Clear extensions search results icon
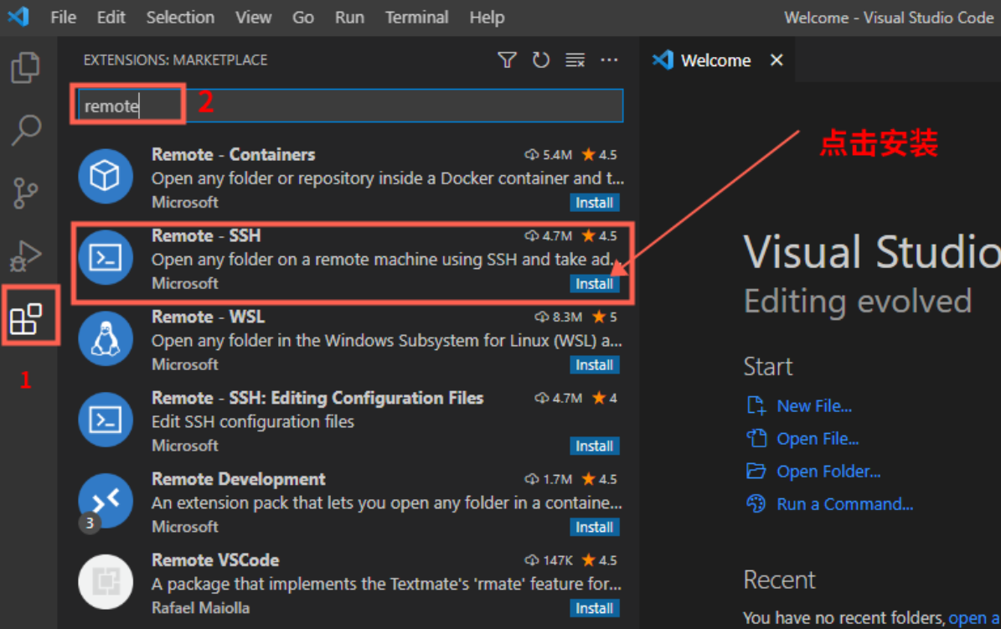1001x629 pixels. pyautogui.click(x=575, y=60)
